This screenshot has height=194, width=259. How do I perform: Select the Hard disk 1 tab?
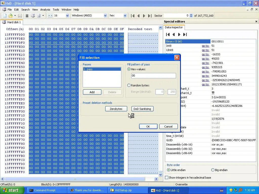(12, 22)
